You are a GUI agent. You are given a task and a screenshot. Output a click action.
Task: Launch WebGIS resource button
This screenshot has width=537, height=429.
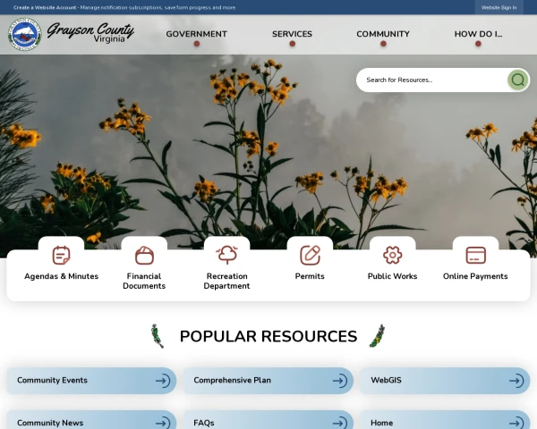point(445,381)
